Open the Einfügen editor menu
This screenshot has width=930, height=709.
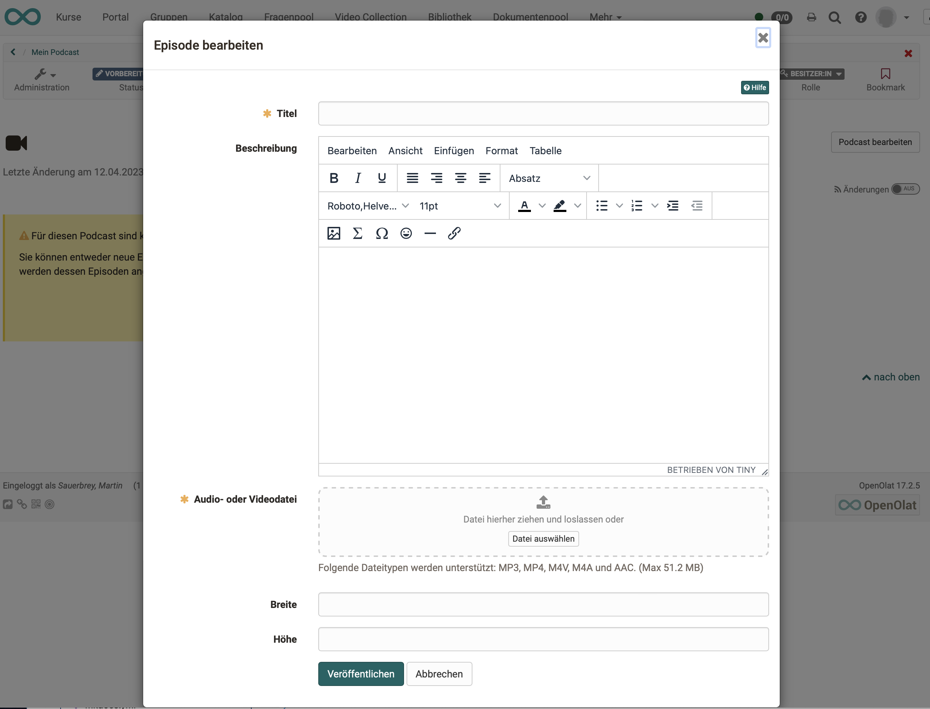click(454, 151)
